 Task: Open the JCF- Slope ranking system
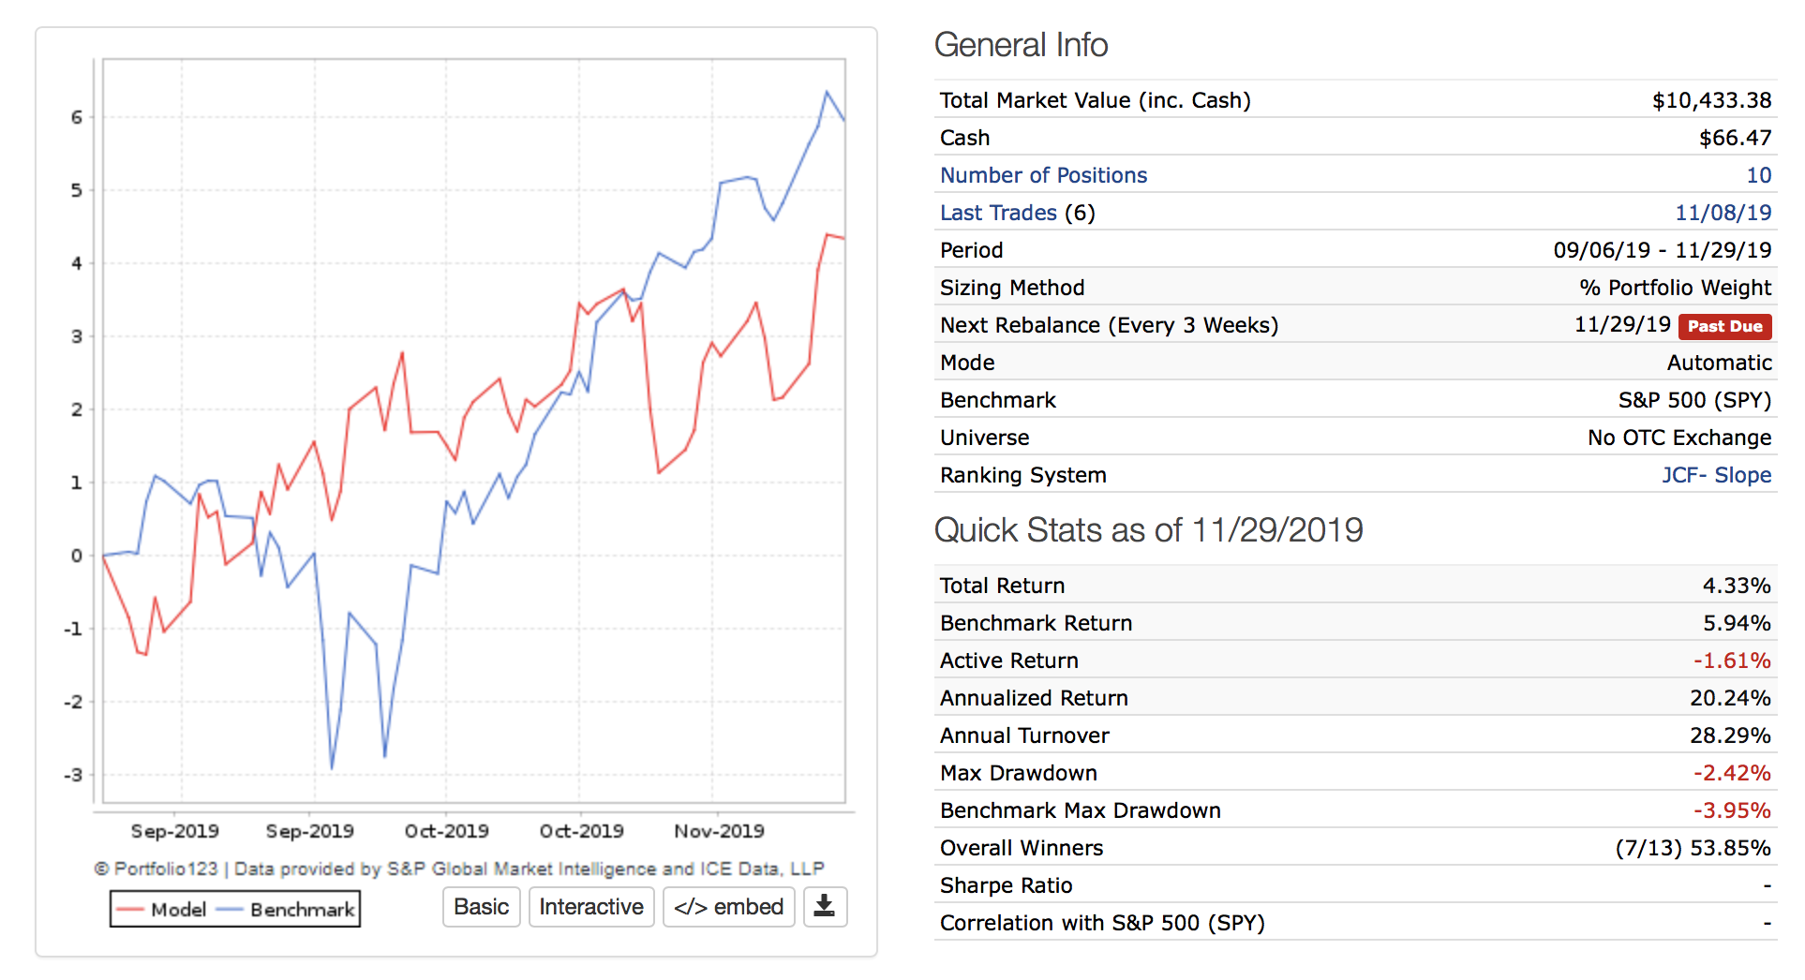tap(1716, 475)
